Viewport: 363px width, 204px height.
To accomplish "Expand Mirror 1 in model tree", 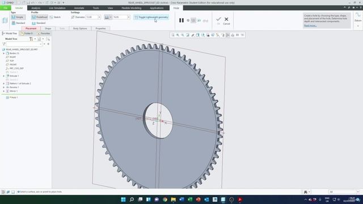I will (4, 91).
